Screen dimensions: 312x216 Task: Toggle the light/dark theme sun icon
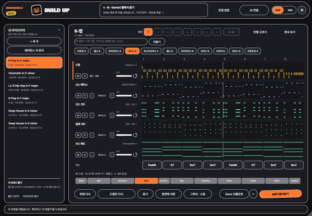click(x=302, y=10)
